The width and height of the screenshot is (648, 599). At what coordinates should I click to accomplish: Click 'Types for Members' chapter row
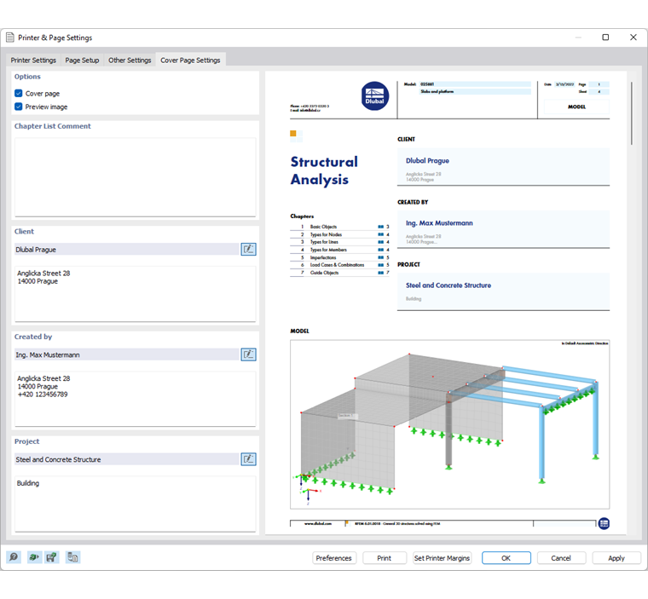point(339,250)
